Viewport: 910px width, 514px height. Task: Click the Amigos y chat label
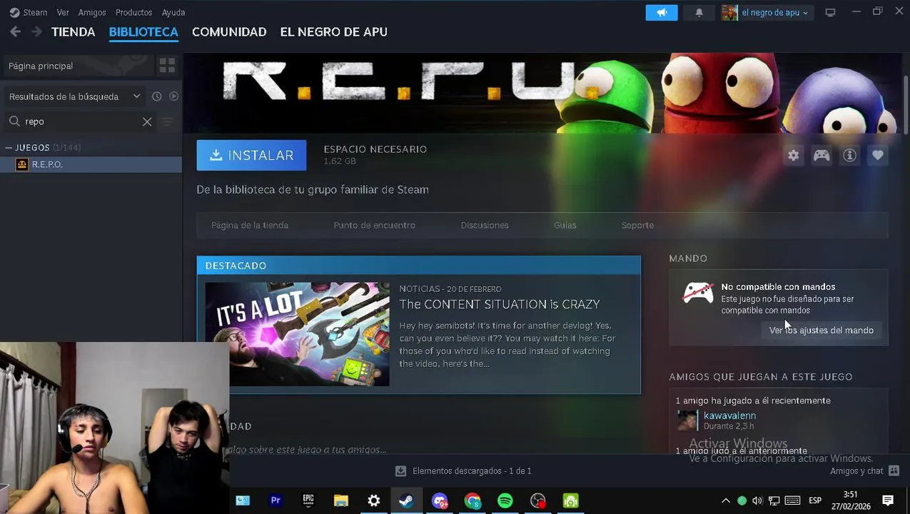click(x=856, y=471)
